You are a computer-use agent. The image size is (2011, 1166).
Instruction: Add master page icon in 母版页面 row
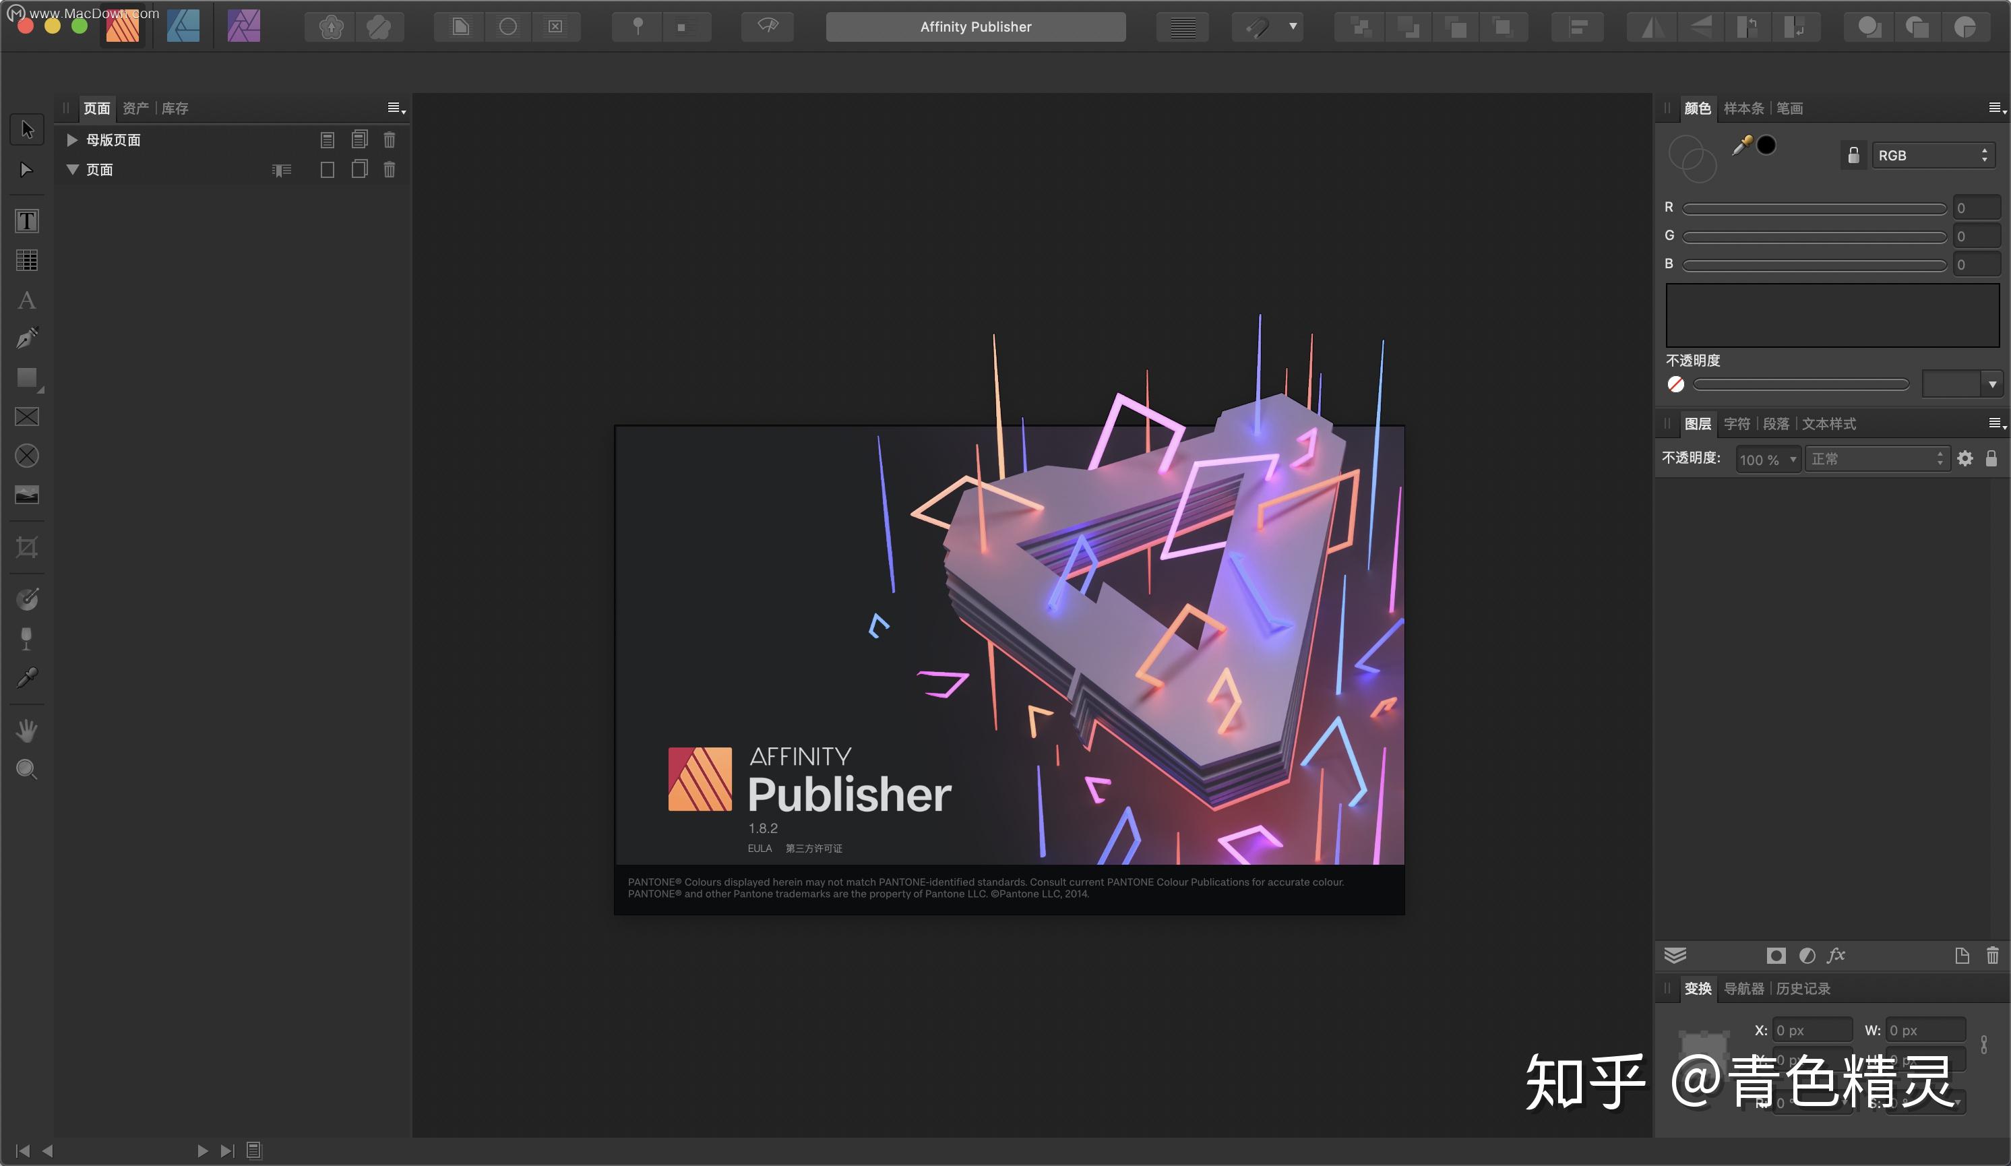(x=327, y=140)
